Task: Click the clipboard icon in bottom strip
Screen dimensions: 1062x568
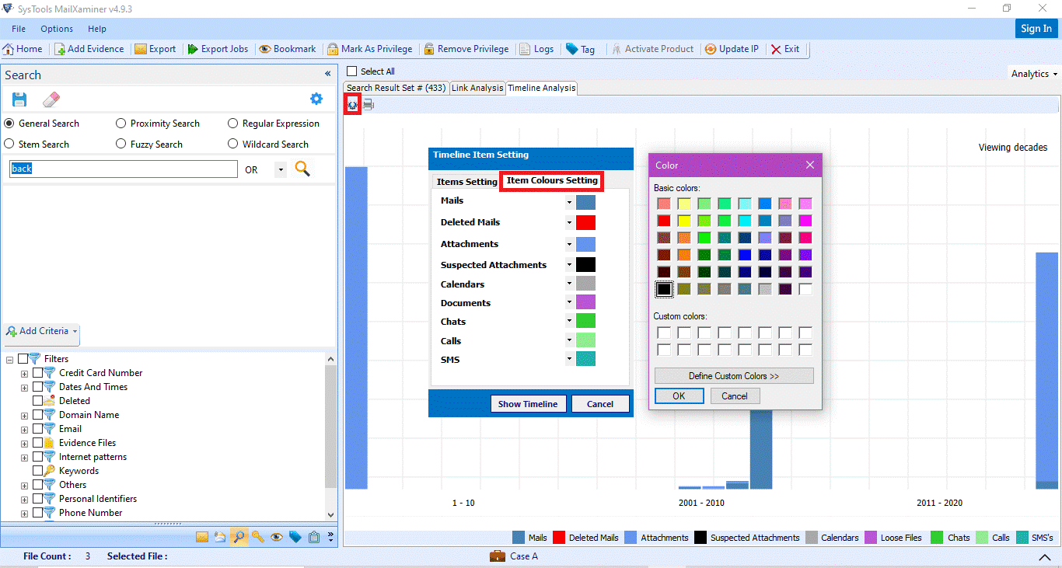Action: (314, 537)
